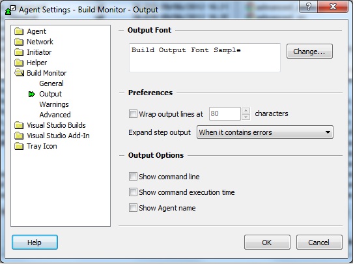
Task: Select the Network folder icon
Action: pyautogui.click(x=19, y=42)
